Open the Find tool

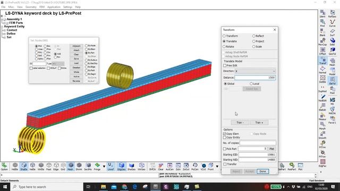pyautogui.click(x=322, y=23)
